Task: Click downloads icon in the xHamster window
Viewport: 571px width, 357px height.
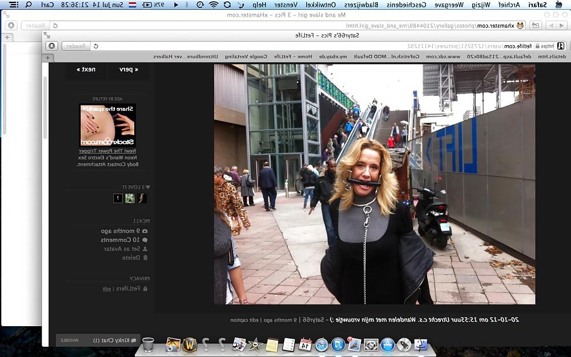Action: click(11, 26)
